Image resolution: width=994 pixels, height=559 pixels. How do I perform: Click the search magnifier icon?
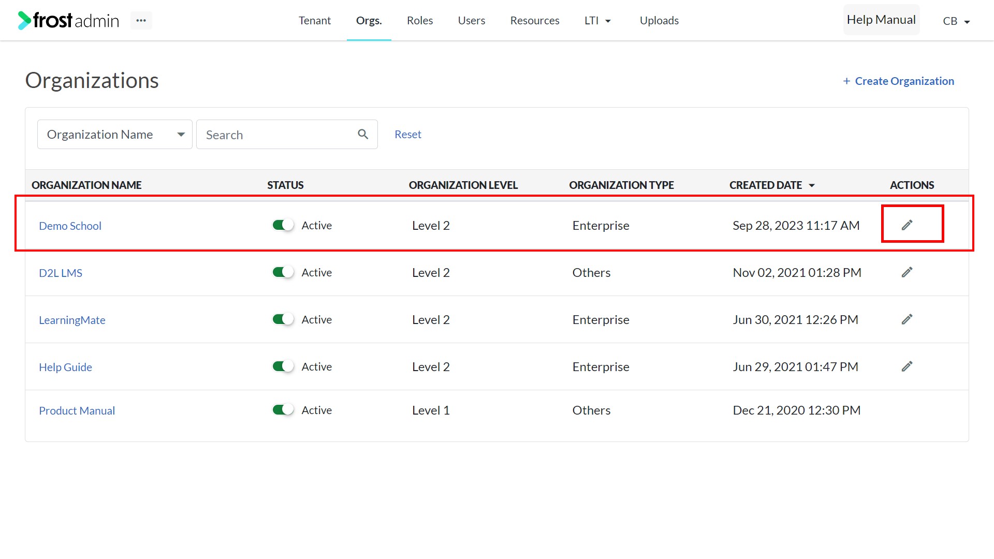(x=363, y=134)
